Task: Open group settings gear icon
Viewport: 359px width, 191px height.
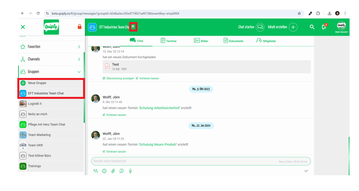Action: 133,26
